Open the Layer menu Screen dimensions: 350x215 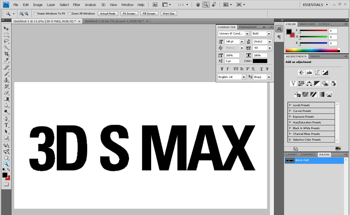[51, 5]
